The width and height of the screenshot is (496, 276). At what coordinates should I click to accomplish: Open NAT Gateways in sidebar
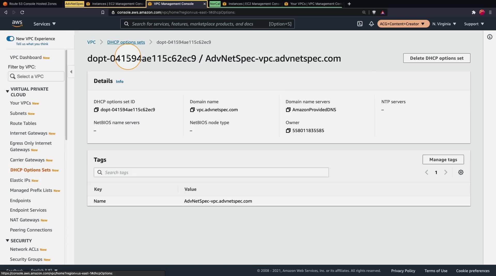[25, 220]
